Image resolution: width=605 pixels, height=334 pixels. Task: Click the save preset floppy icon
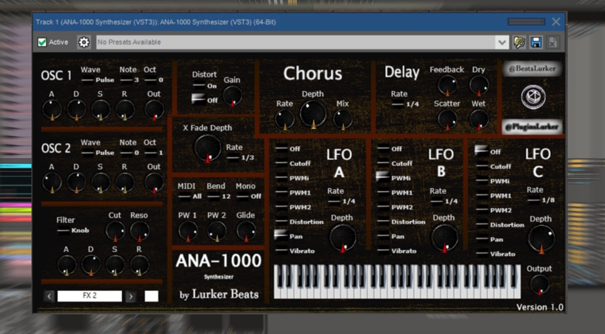pos(536,42)
